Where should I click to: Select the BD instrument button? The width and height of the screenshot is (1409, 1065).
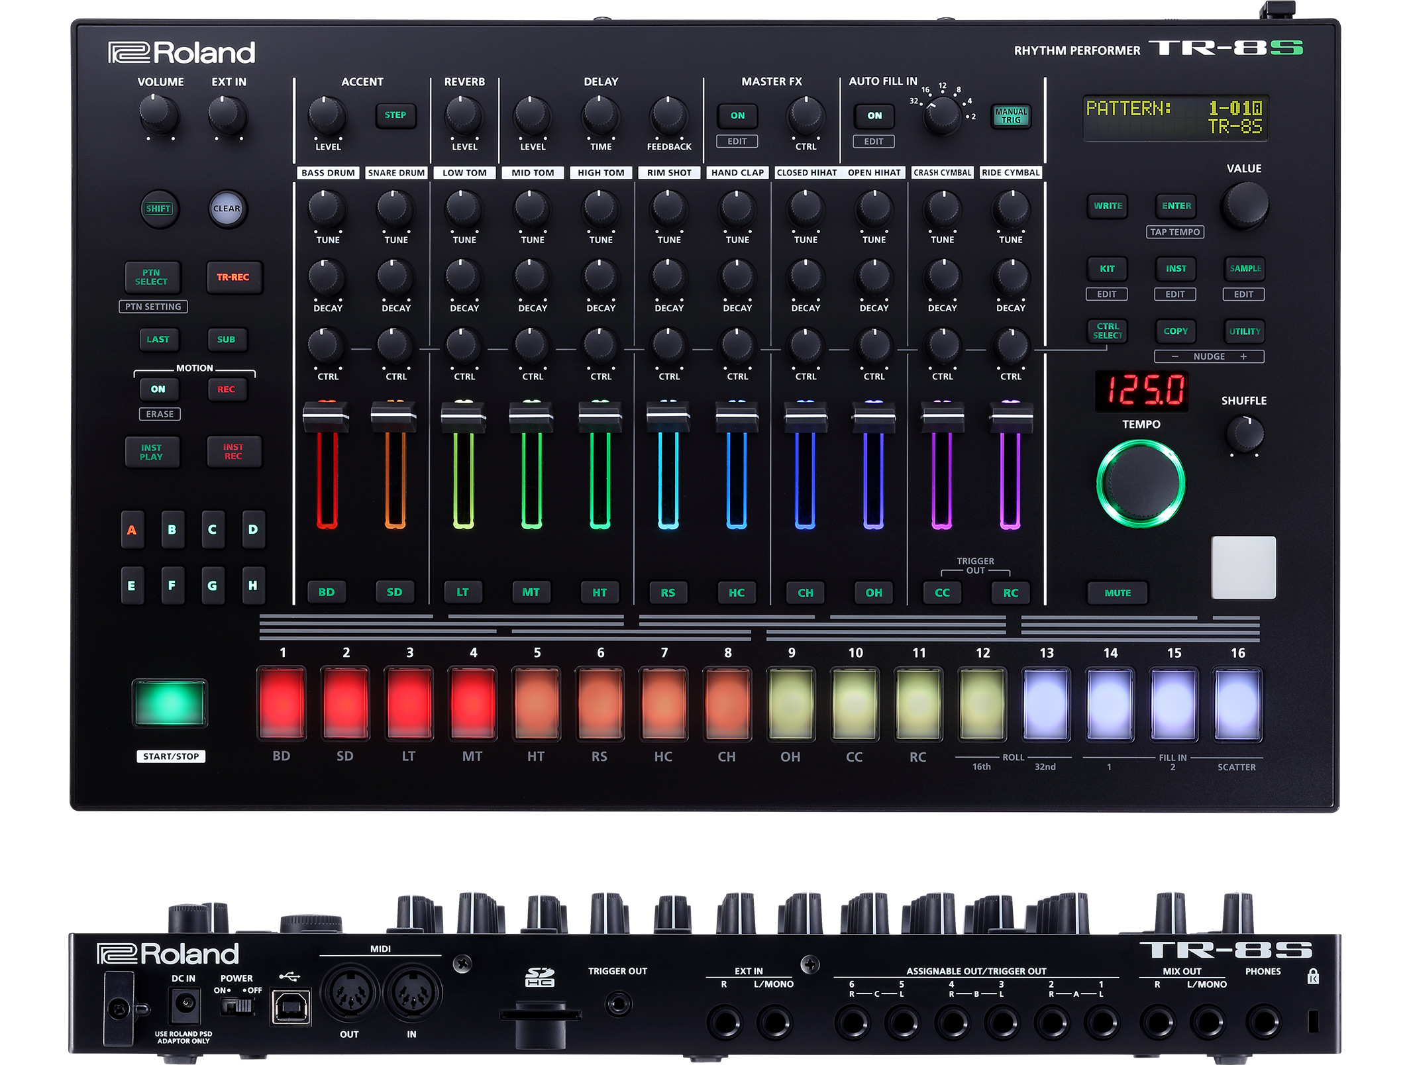tap(326, 591)
